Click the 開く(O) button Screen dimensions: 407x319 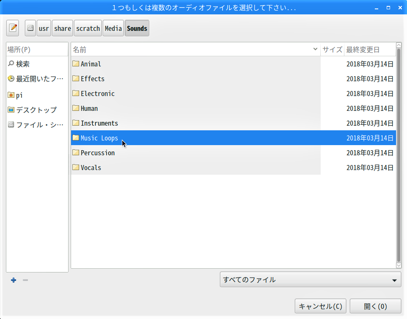[x=375, y=306]
